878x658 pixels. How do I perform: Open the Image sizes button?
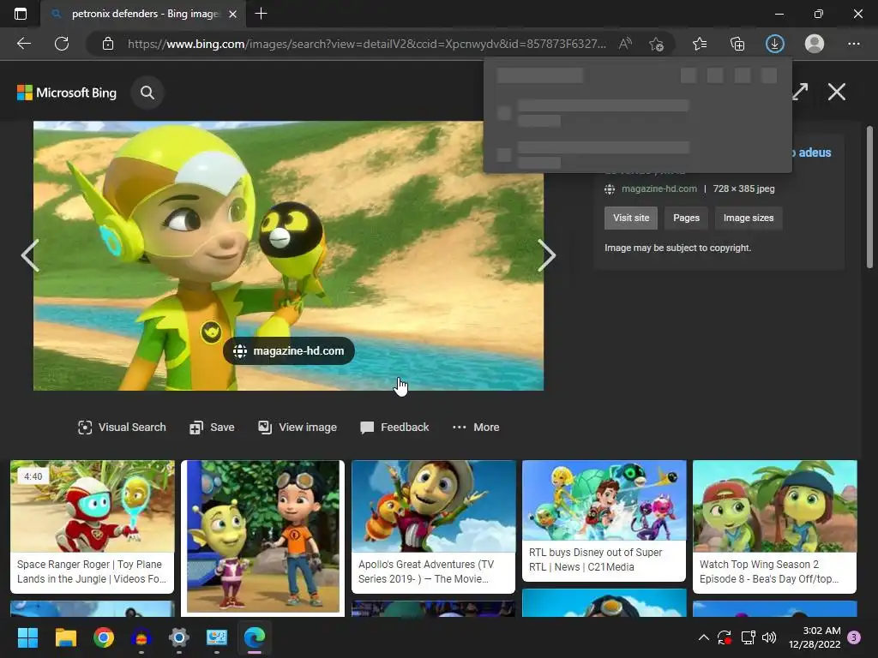click(x=748, y=218)
